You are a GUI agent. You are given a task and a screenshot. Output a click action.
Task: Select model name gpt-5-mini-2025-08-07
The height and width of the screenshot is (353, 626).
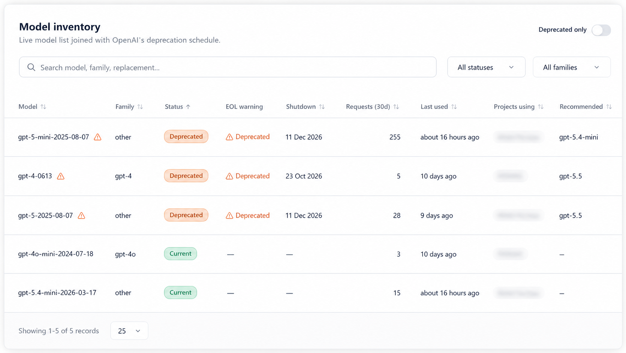pyautogui.click(x=54, y=137)
